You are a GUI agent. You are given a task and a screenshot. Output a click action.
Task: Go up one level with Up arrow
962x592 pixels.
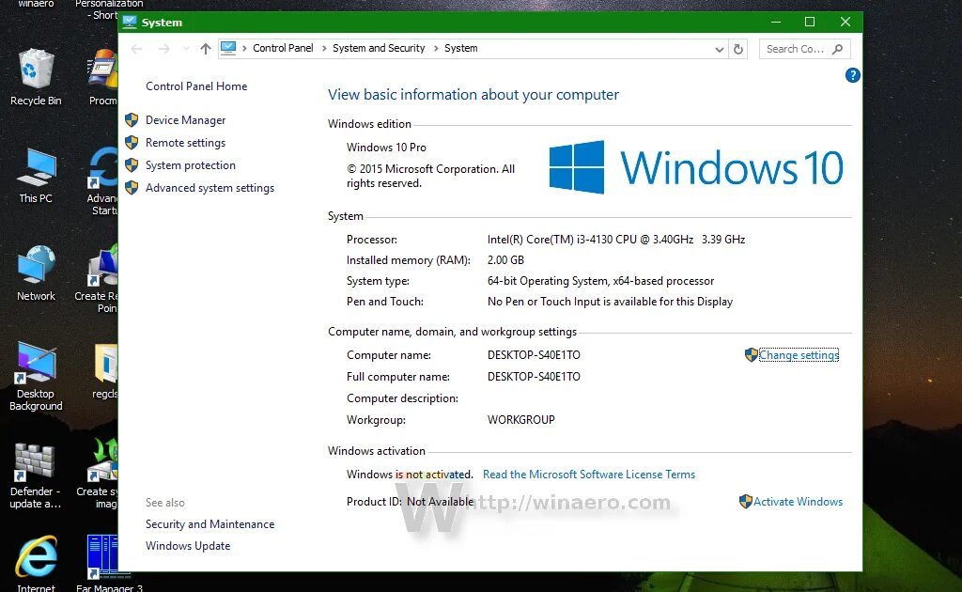(x=206, y=49)
